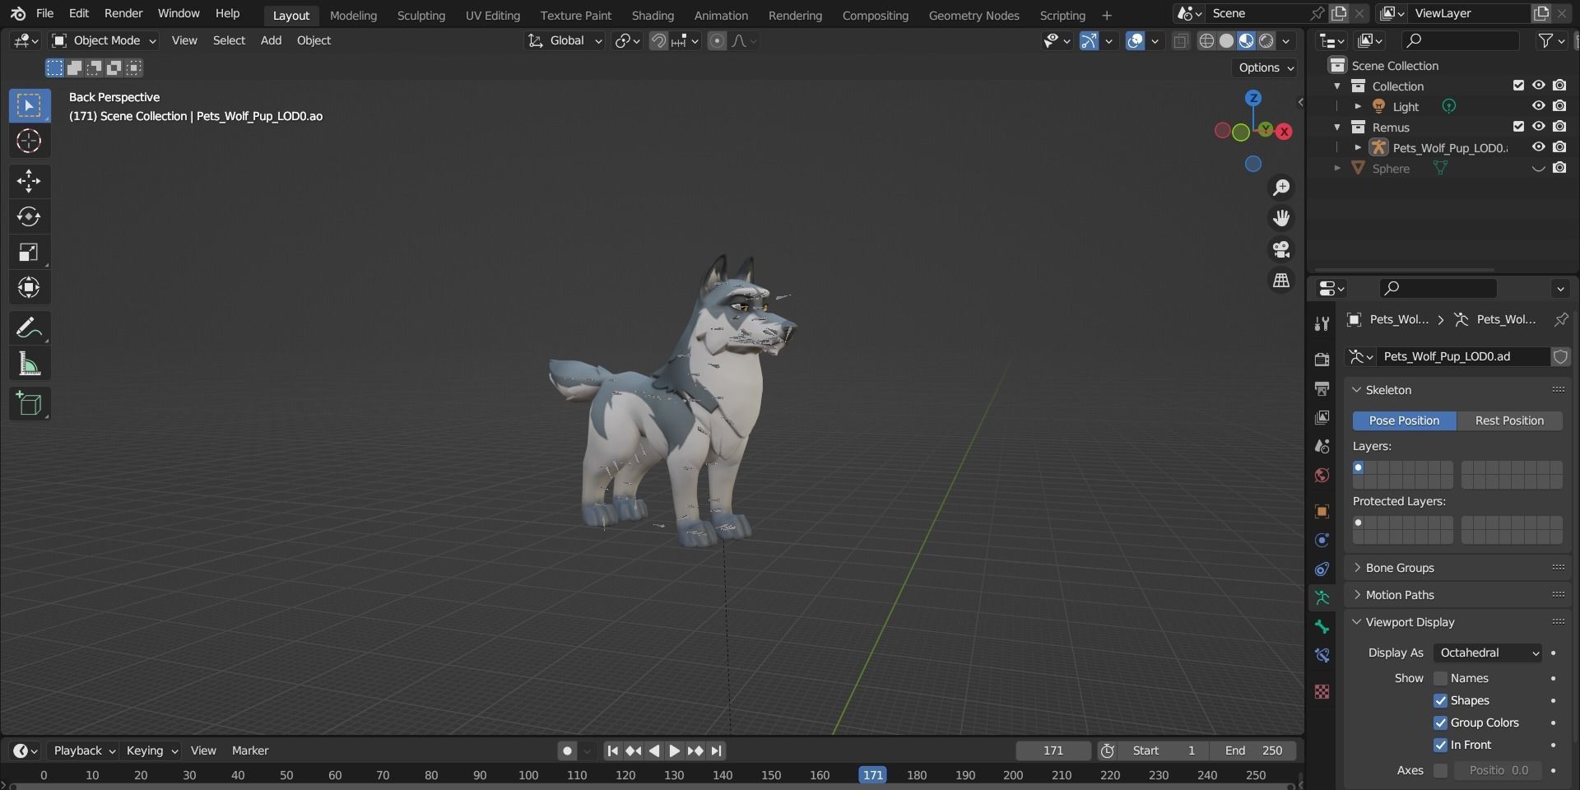This screenshot has height=790, width=1580.
Task: Click the Rest Position button
Action: [x=1509, y=421]
